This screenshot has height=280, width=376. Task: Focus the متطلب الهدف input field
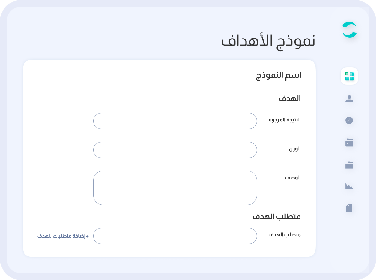tap(175, 236)
